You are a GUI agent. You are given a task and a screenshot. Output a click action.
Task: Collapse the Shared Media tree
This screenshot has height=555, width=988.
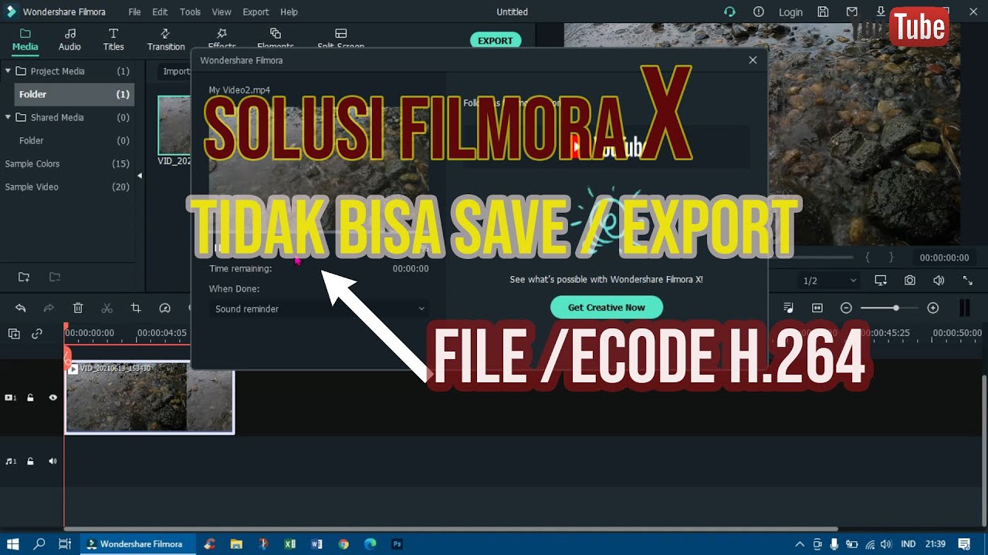(8, 117)
